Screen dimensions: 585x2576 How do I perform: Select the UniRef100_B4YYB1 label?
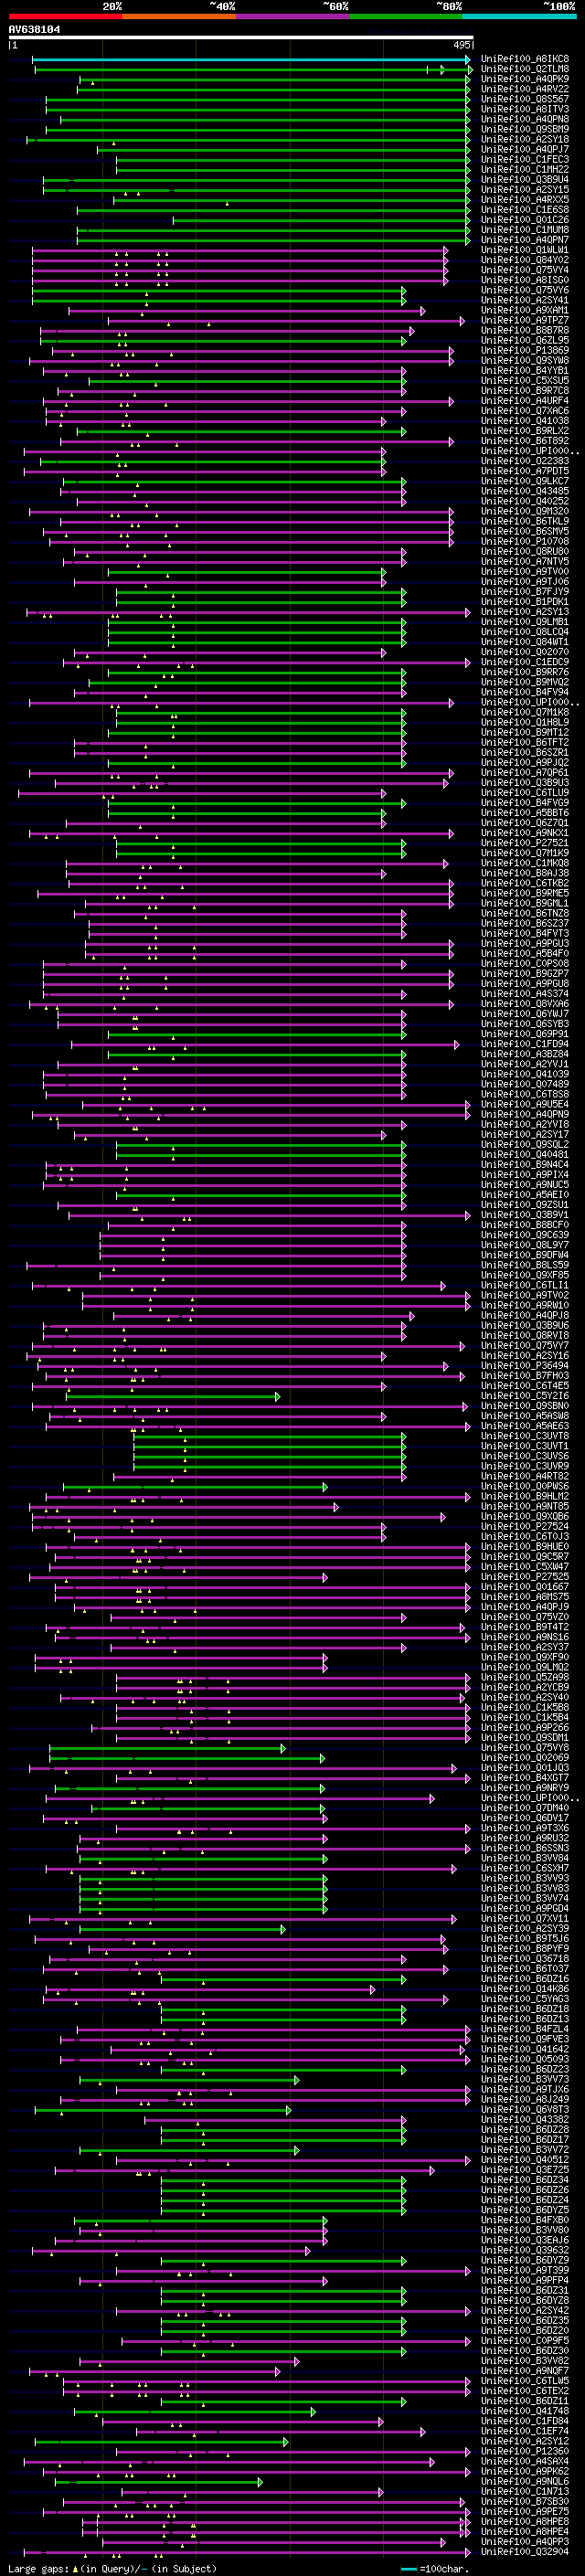pyautogui.click(x=525, y=370)
